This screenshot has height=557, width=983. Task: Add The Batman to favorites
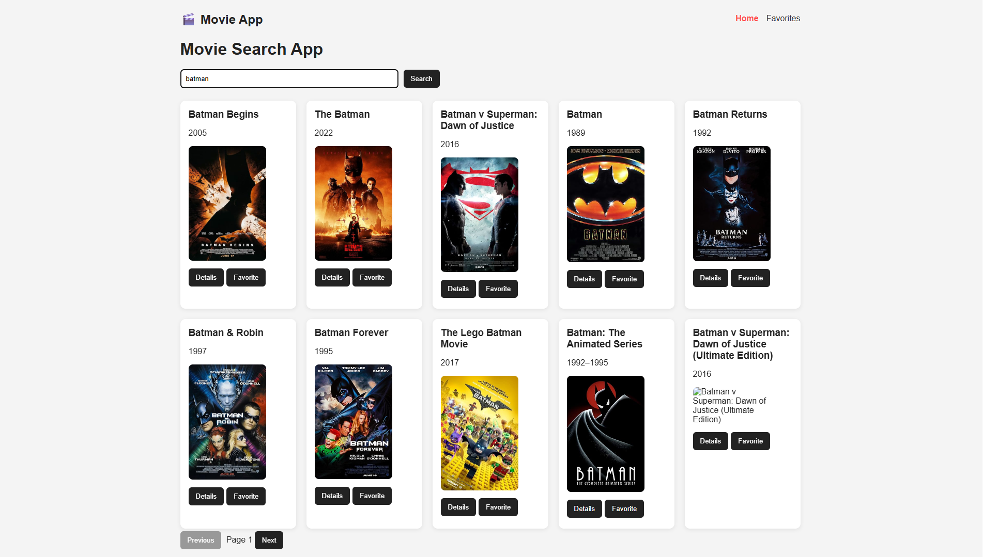(x=372, y=278)
